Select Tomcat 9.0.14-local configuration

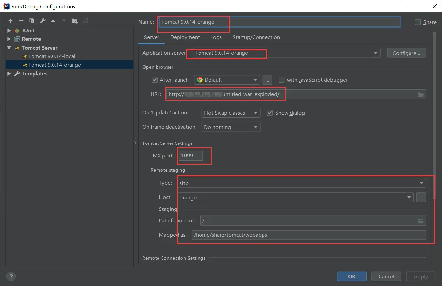[52, 56]
